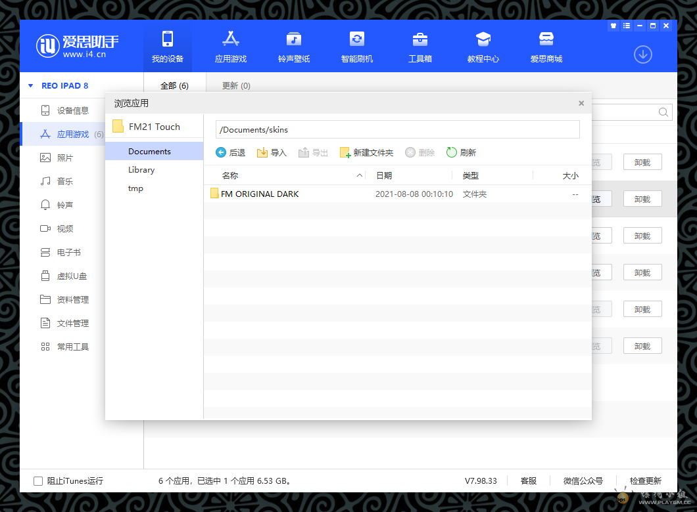Create a new folder with 新建文件夹

[x=366, y=152]
